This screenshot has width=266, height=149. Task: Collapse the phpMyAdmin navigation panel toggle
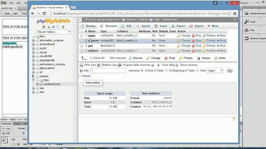click(80, 19)
